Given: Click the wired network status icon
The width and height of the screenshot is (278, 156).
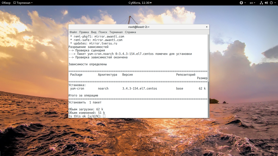Looking at the screenshot, I should coord(261,3).
